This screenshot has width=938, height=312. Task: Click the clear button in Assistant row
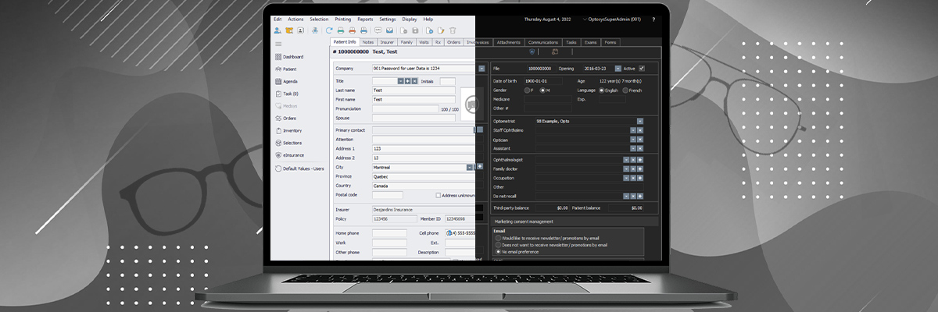coord(640,148)
